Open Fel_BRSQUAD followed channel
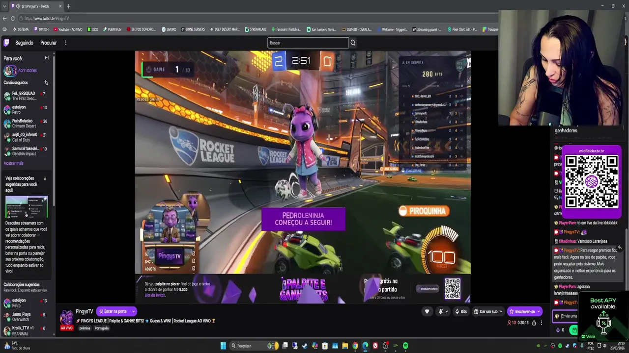 [25, 96]
